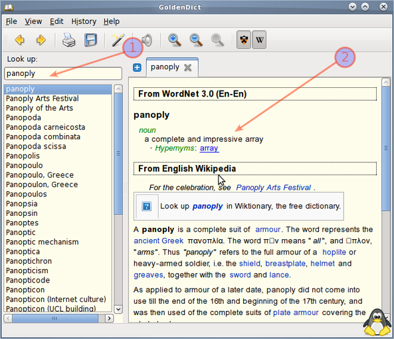Select Panopticode entry

[58, 280]
